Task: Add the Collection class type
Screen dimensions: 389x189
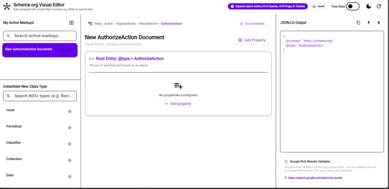Action: click(x=69, y=160)
